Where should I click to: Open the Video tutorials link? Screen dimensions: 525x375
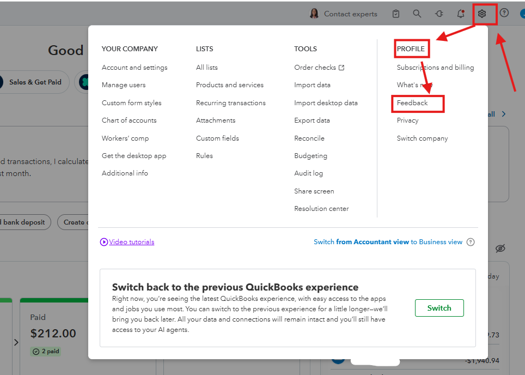(x=132, y=242)
